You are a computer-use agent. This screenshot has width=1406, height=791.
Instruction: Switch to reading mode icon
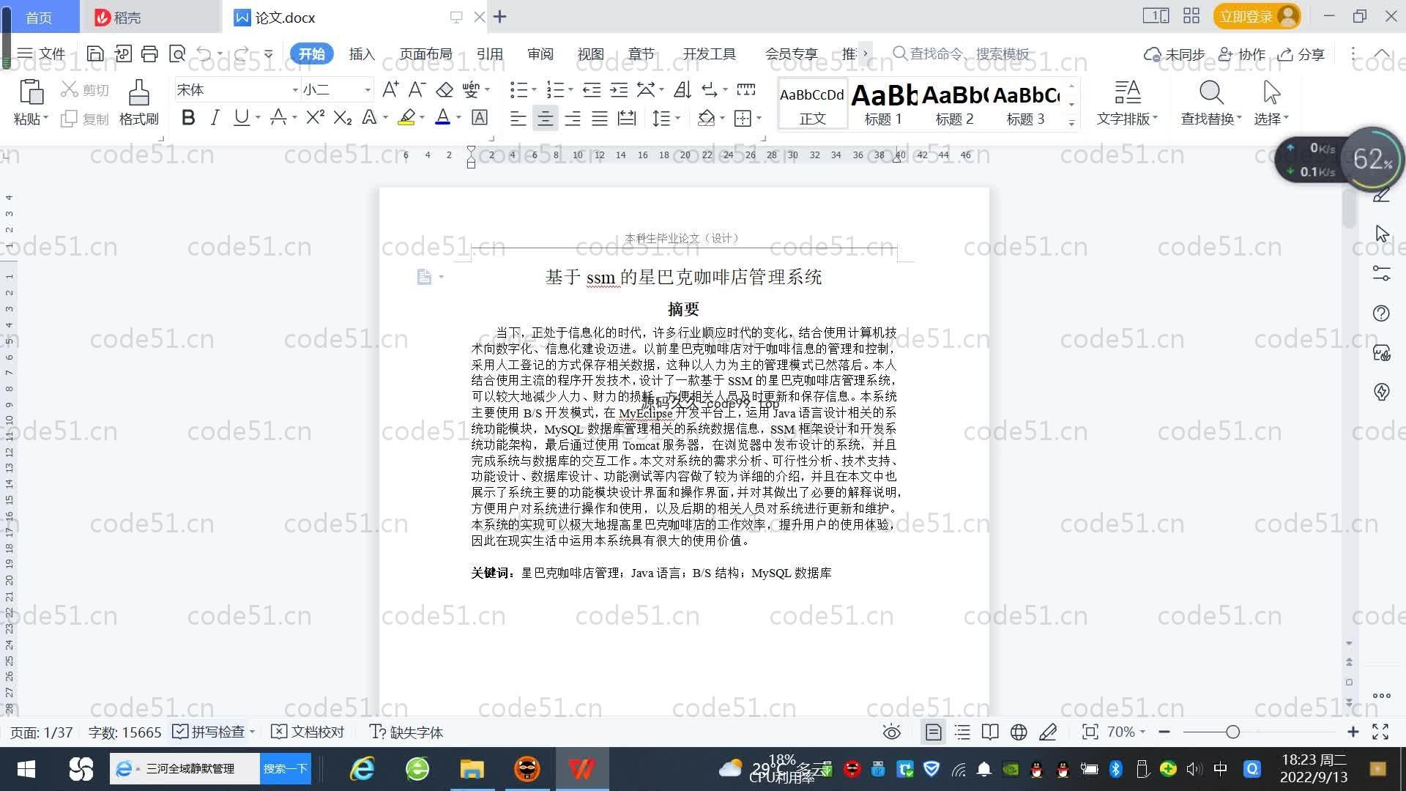click(x=990, y=732)
